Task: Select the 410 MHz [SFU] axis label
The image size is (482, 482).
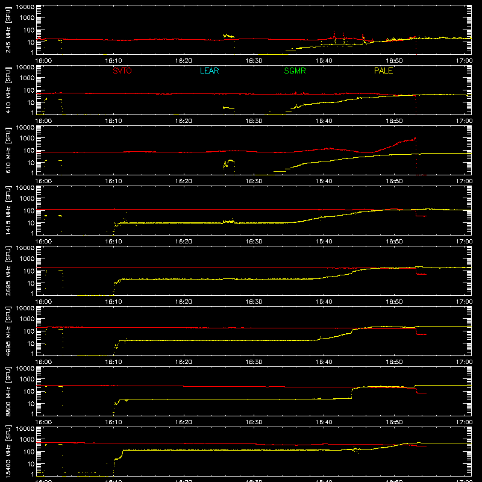Action: point(8,90)
